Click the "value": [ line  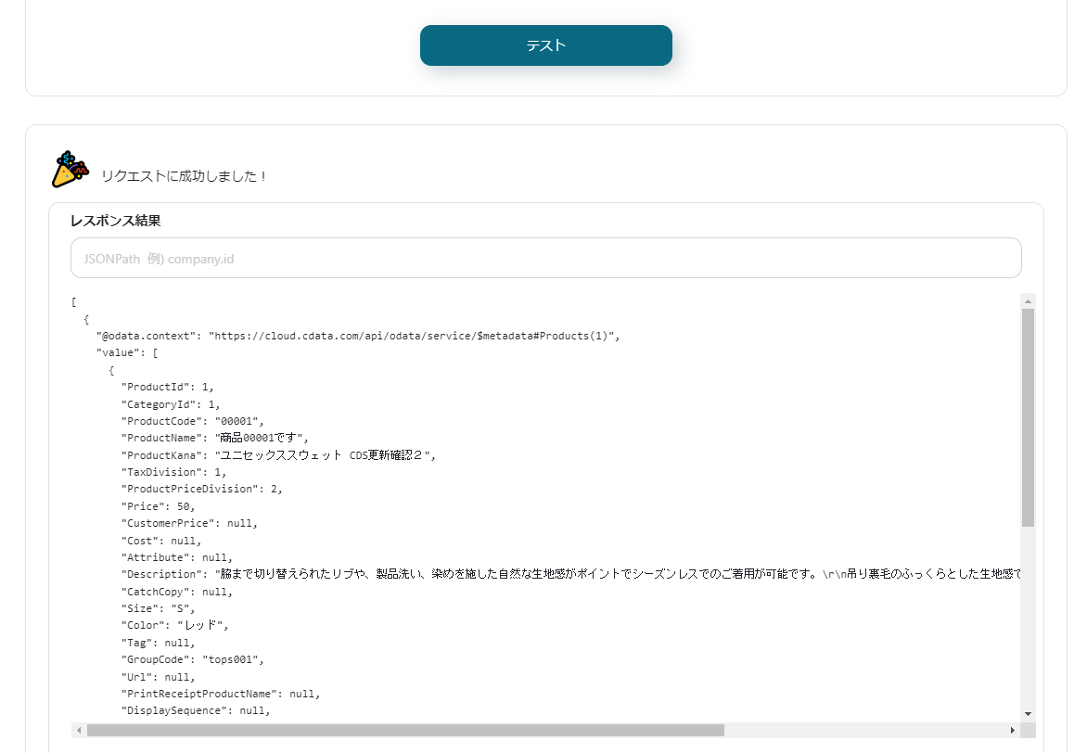127,353
